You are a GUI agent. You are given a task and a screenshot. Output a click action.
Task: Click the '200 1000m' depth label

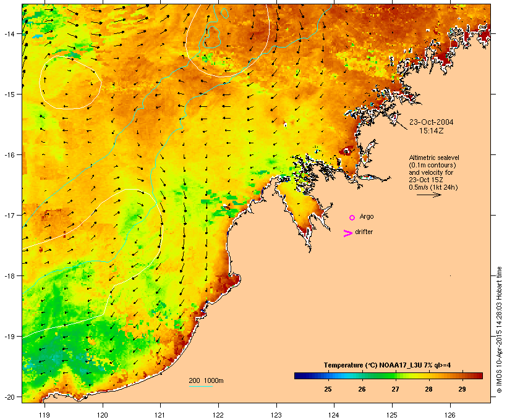pos(206,380)
